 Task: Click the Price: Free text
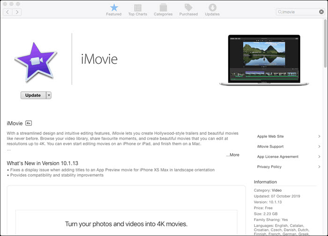(x=263, y=208)
